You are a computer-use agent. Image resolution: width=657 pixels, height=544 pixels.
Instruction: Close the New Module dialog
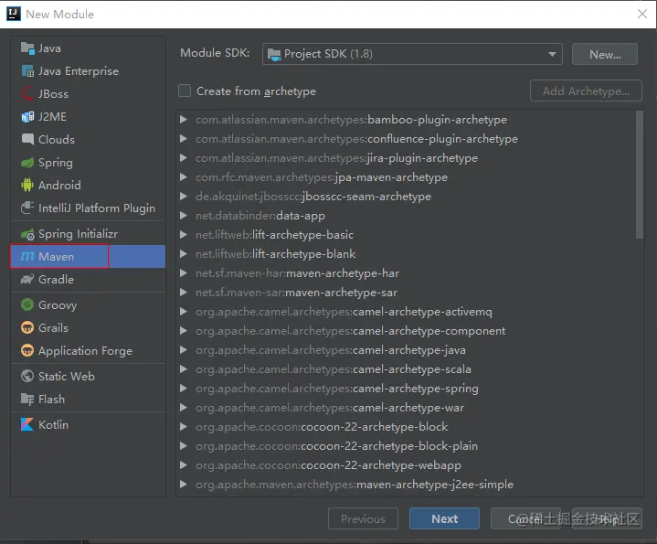click(x=641, y=14)
